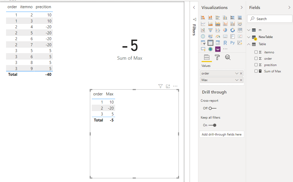Image resolution: width=293 pixels, height=182 pixels.
Task: Select the line and clustered column chart
Action: point(232,24)
